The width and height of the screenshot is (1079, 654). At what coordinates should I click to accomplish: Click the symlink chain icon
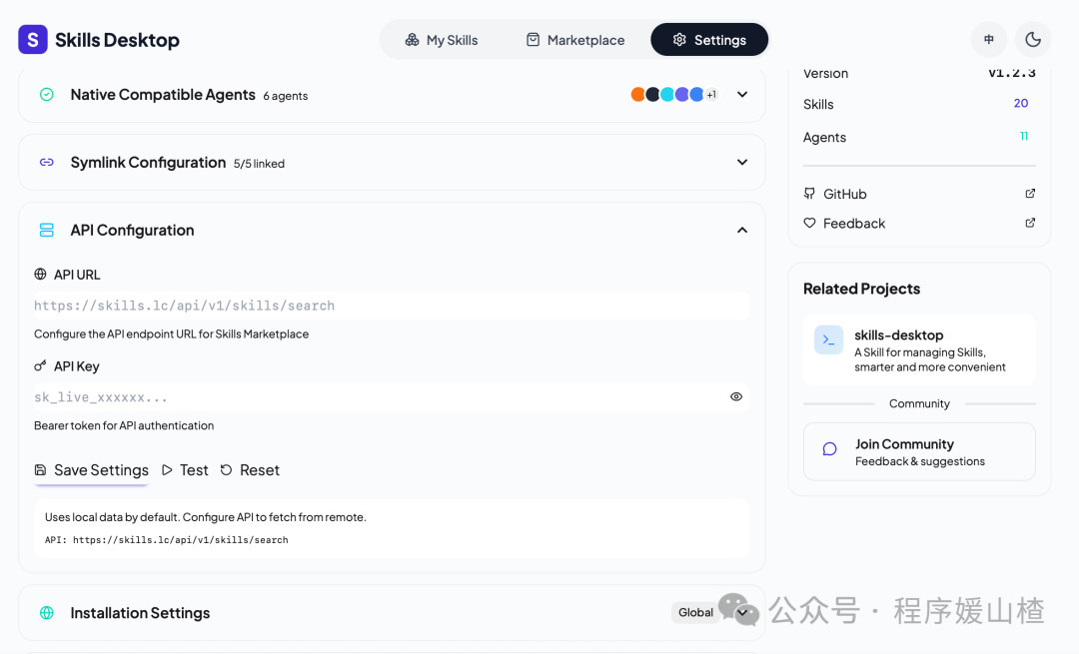pos(46,162)
